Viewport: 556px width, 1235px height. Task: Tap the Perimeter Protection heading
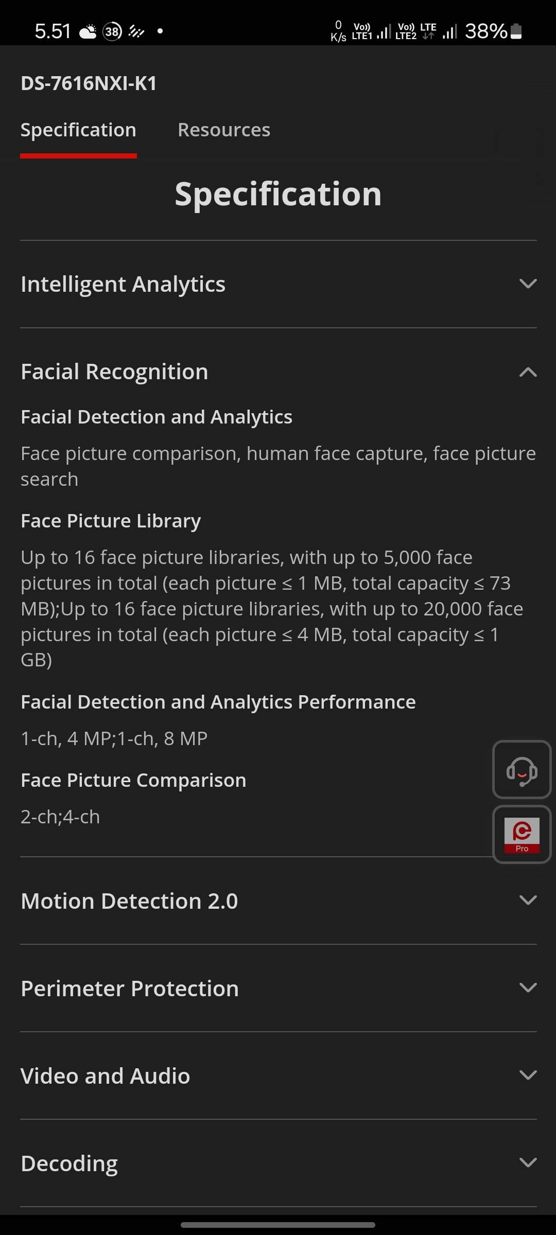coord(130,989)
